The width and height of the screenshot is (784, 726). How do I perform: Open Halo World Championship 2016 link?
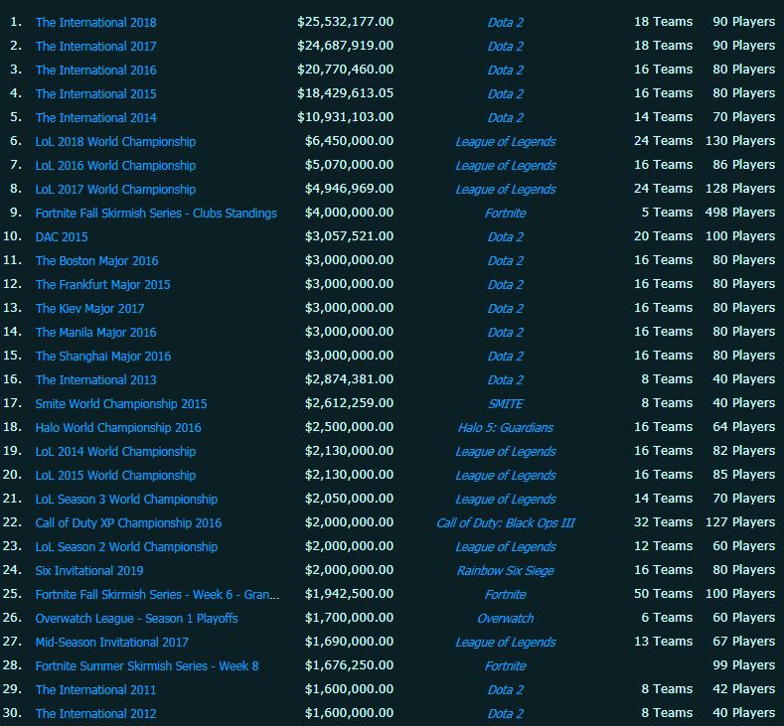pos(118,428)
